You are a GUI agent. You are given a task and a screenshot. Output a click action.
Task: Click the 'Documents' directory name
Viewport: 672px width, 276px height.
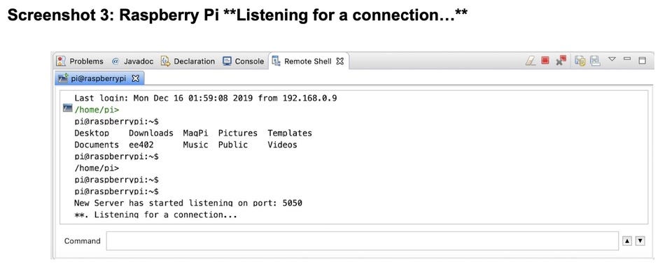pyautogui.click(x=97, y=145)
